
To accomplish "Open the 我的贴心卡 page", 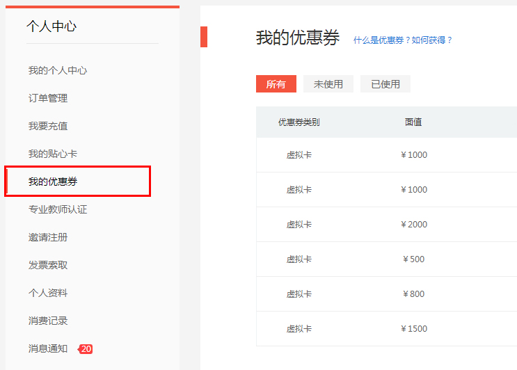I will [x=53, y=154].
